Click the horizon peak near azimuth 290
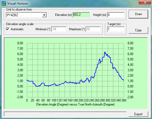This screenshot has width=152, height=119. pos(105,52)
